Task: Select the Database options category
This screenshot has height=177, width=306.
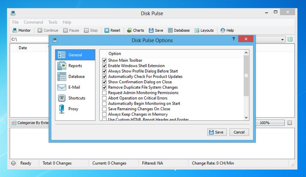Action: 75,77
